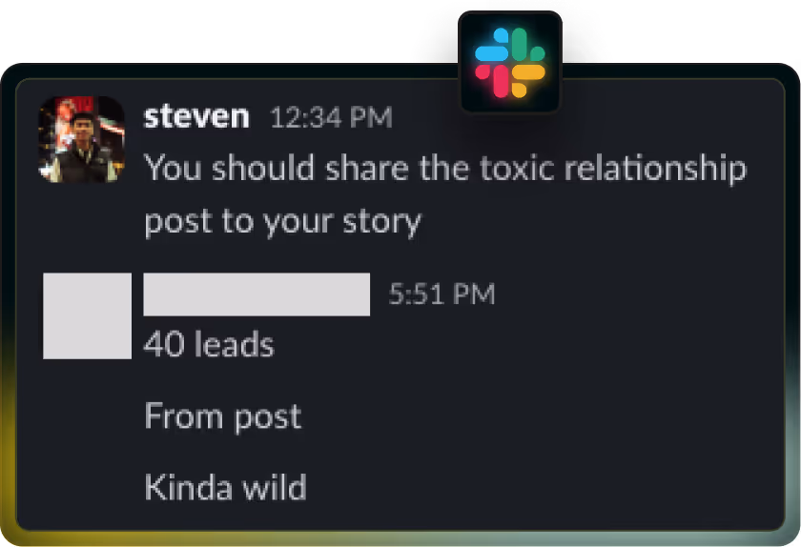Screen dimensions: 801x547
Task: Select the steven username
Action: click(196, 117)
